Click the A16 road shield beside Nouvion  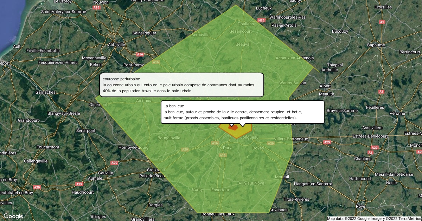tap(97, 7)
